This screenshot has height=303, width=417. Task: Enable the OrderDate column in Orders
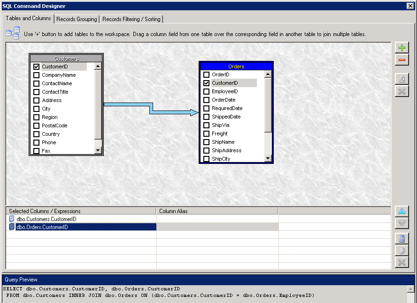[207, 100]
